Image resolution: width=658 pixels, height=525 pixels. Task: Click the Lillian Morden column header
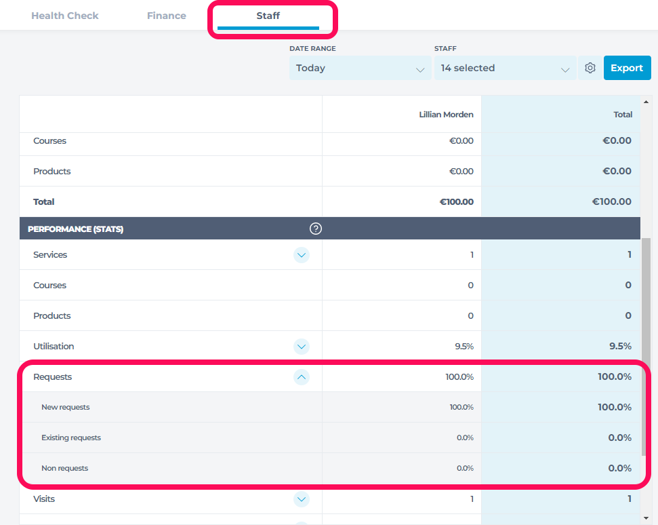pyautogui.click(x=446, y=115)
